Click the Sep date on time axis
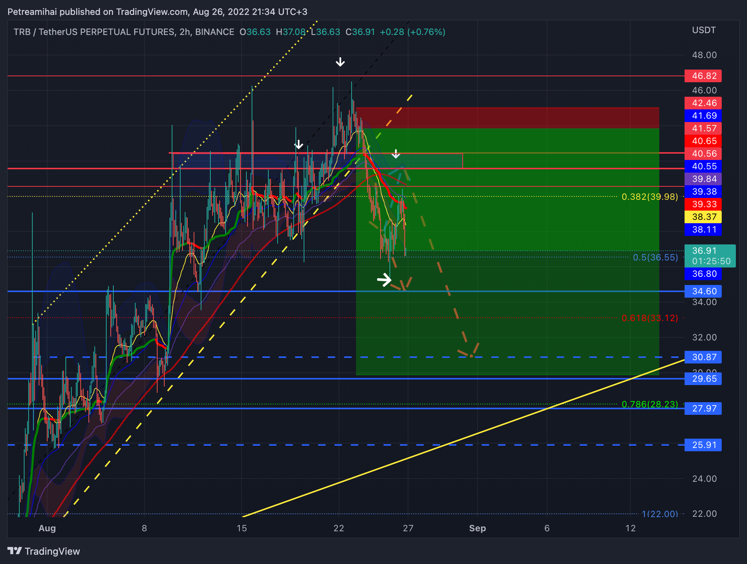This screenshot has height=564, width=747. 478,528
